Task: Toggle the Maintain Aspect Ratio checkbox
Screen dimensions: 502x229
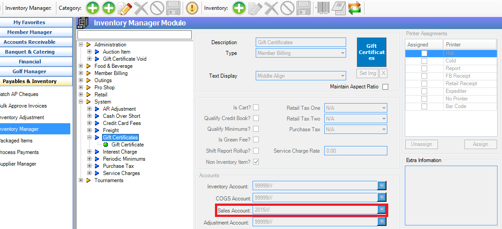Action: [385, 87]
